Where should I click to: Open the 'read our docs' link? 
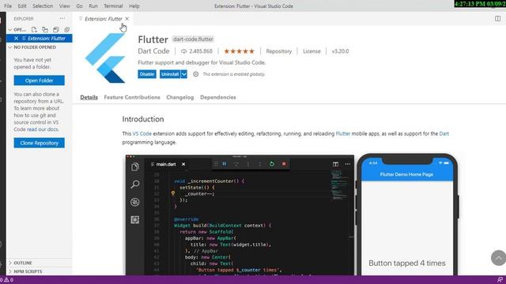(43, 129)
